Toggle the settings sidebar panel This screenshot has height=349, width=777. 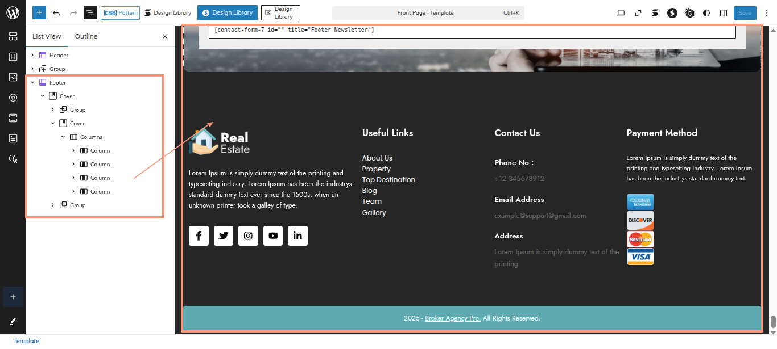click(x=724, y=13)
